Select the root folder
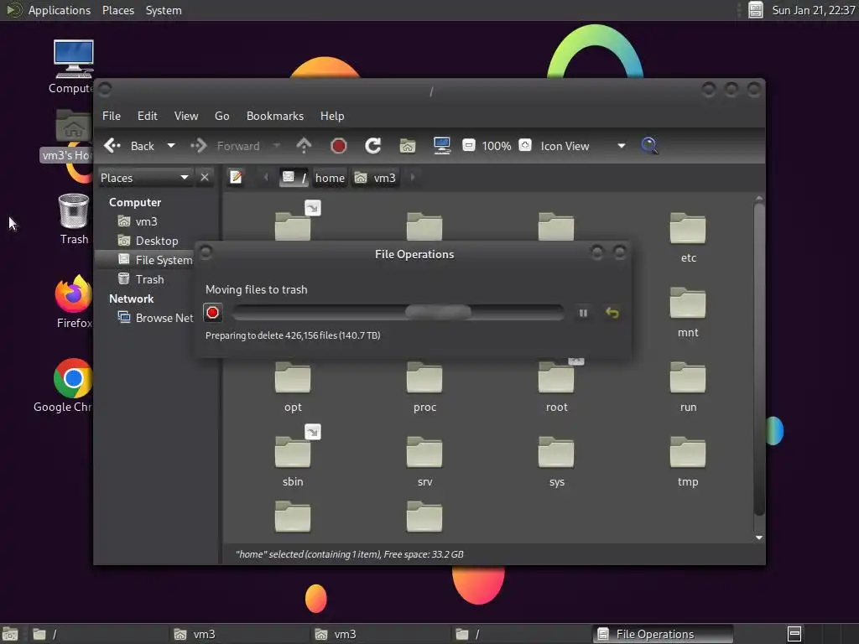Viewport: 859px width, 644px height. [x=557, y=386]
